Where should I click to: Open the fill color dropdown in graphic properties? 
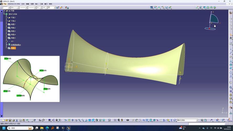[x=9, y=8]
